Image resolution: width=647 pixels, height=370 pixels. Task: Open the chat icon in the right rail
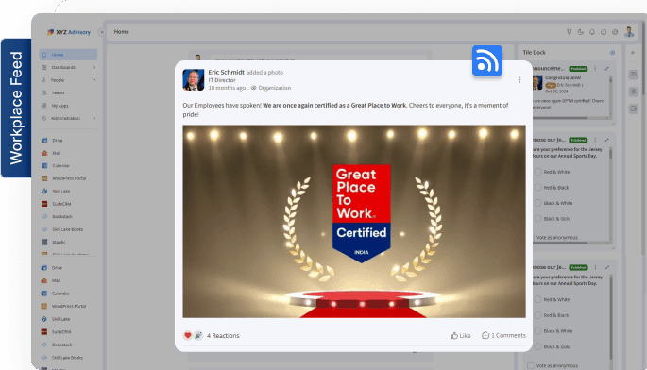click(x=634, y=75)
